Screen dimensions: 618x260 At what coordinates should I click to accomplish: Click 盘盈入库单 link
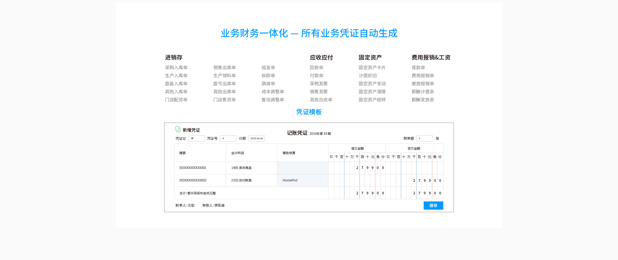click(x=176, y=84)
